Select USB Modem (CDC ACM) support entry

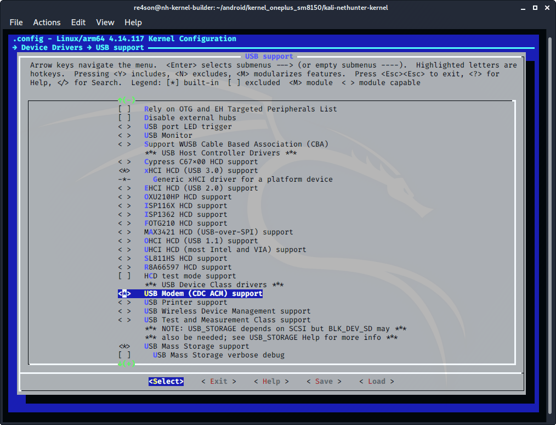click(203, 293)
